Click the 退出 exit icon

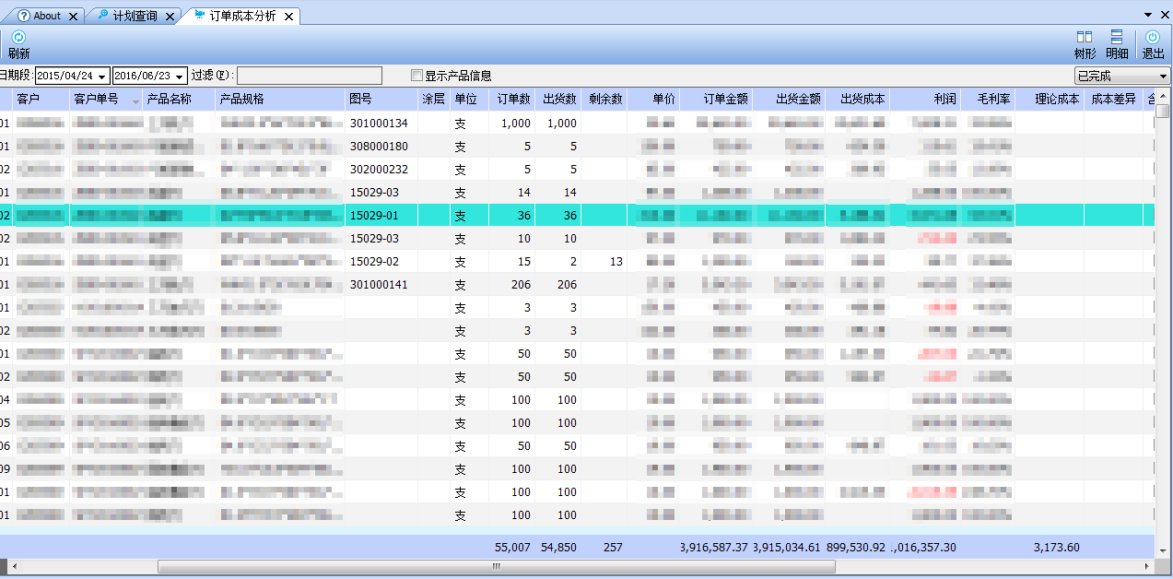pos(1153,38)
